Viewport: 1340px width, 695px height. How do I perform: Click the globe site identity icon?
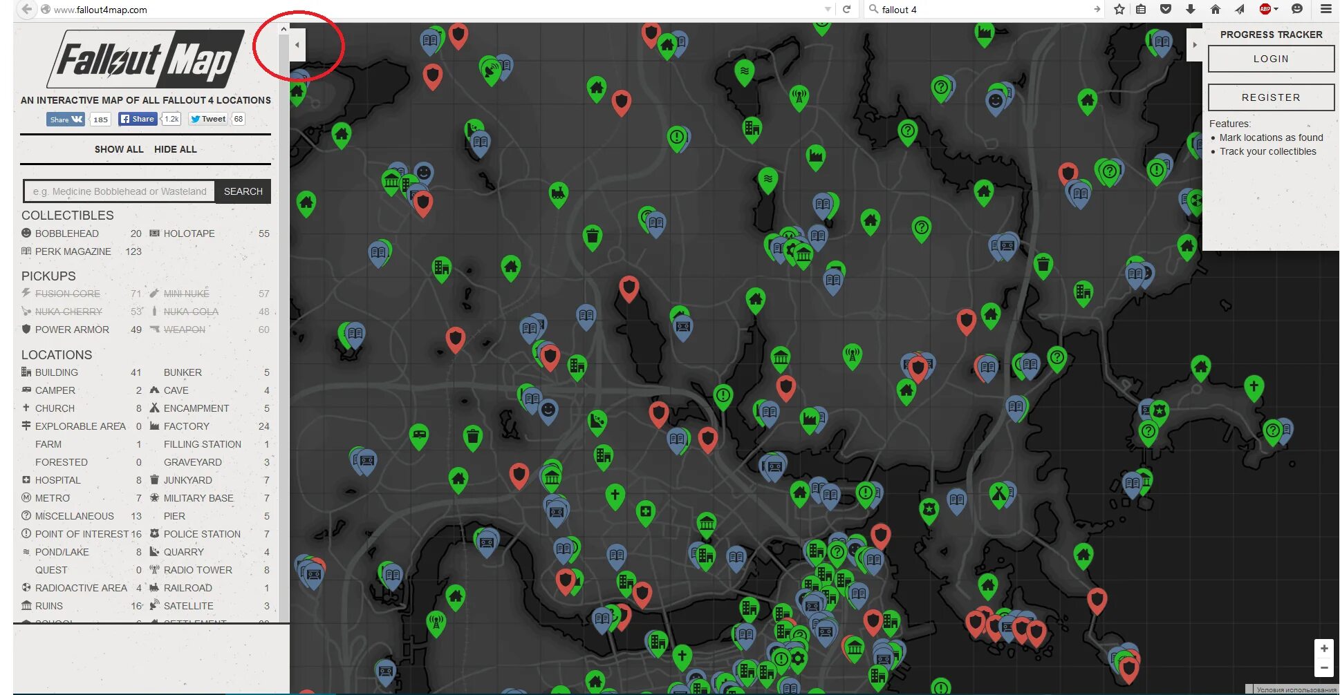(46, 10)
